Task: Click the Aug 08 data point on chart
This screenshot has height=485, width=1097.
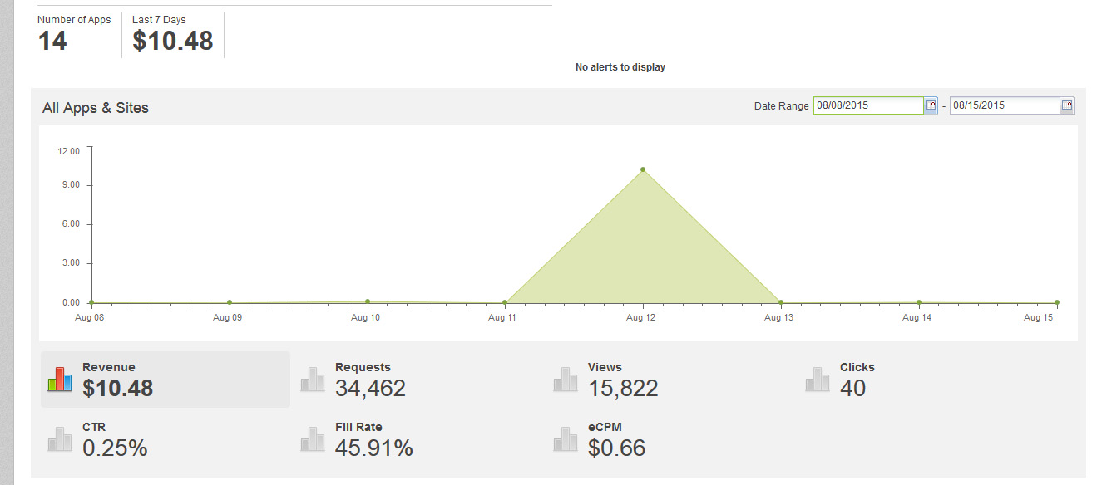Action: pyautogui.click(x=91, y=302)
